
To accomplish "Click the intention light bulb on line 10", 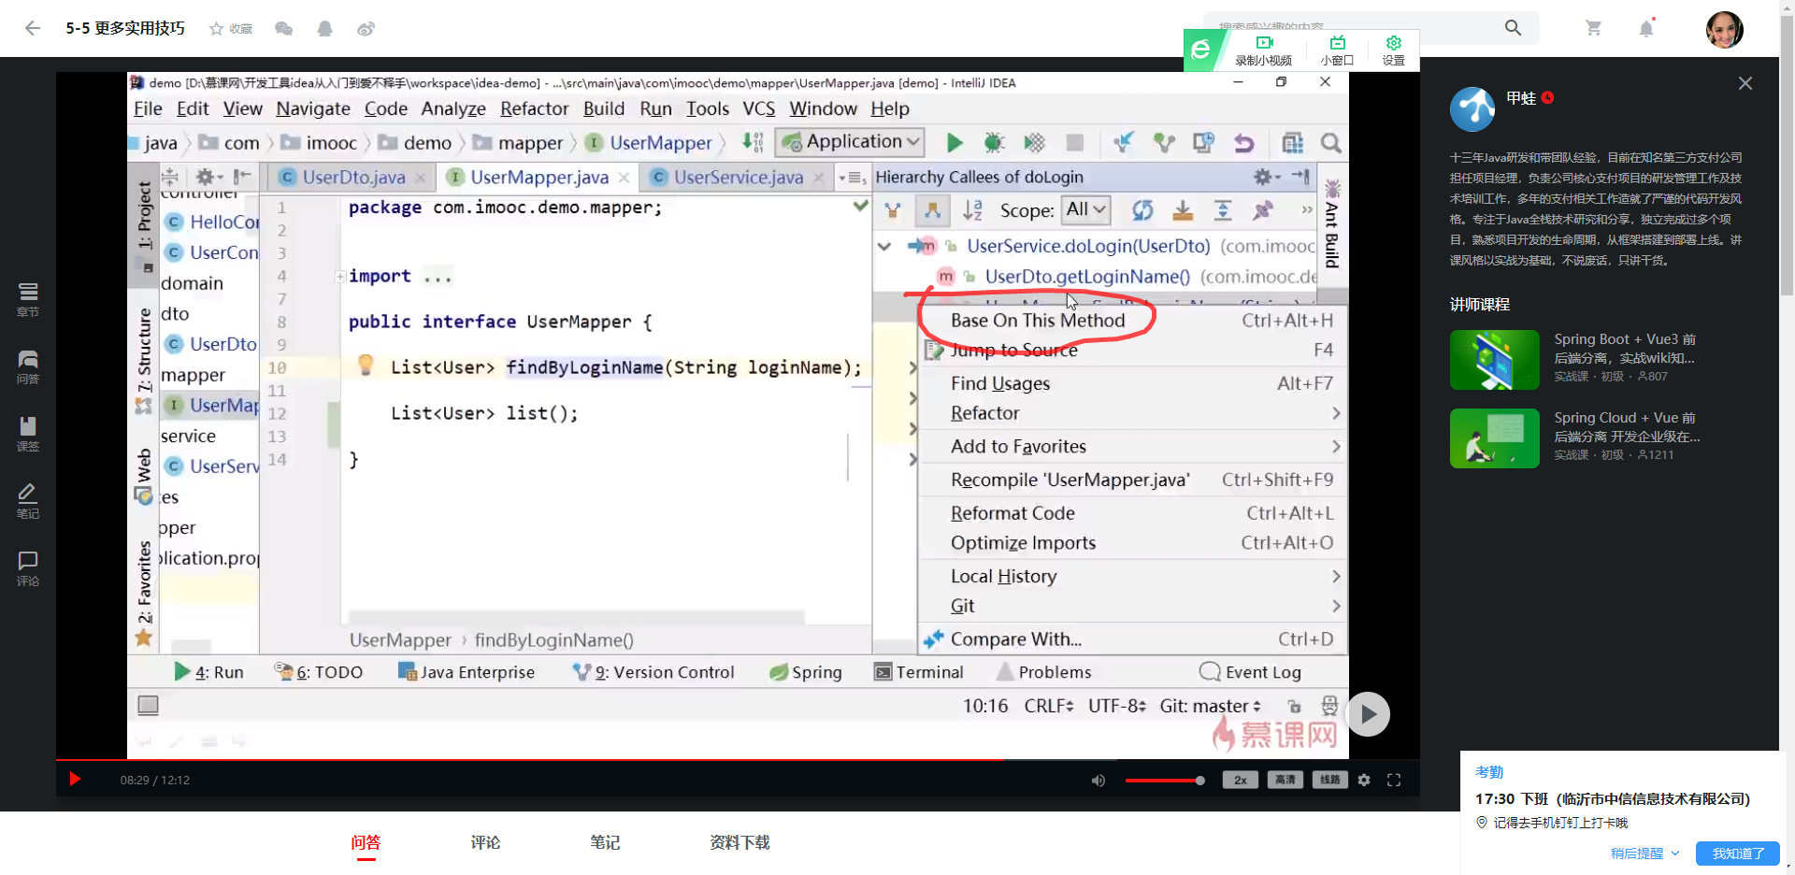I will [366, 365].
